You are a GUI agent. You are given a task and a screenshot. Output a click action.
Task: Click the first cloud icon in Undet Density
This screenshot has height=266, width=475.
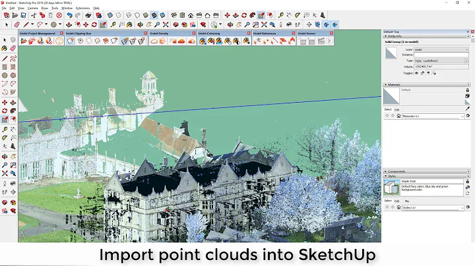[154, 41]
